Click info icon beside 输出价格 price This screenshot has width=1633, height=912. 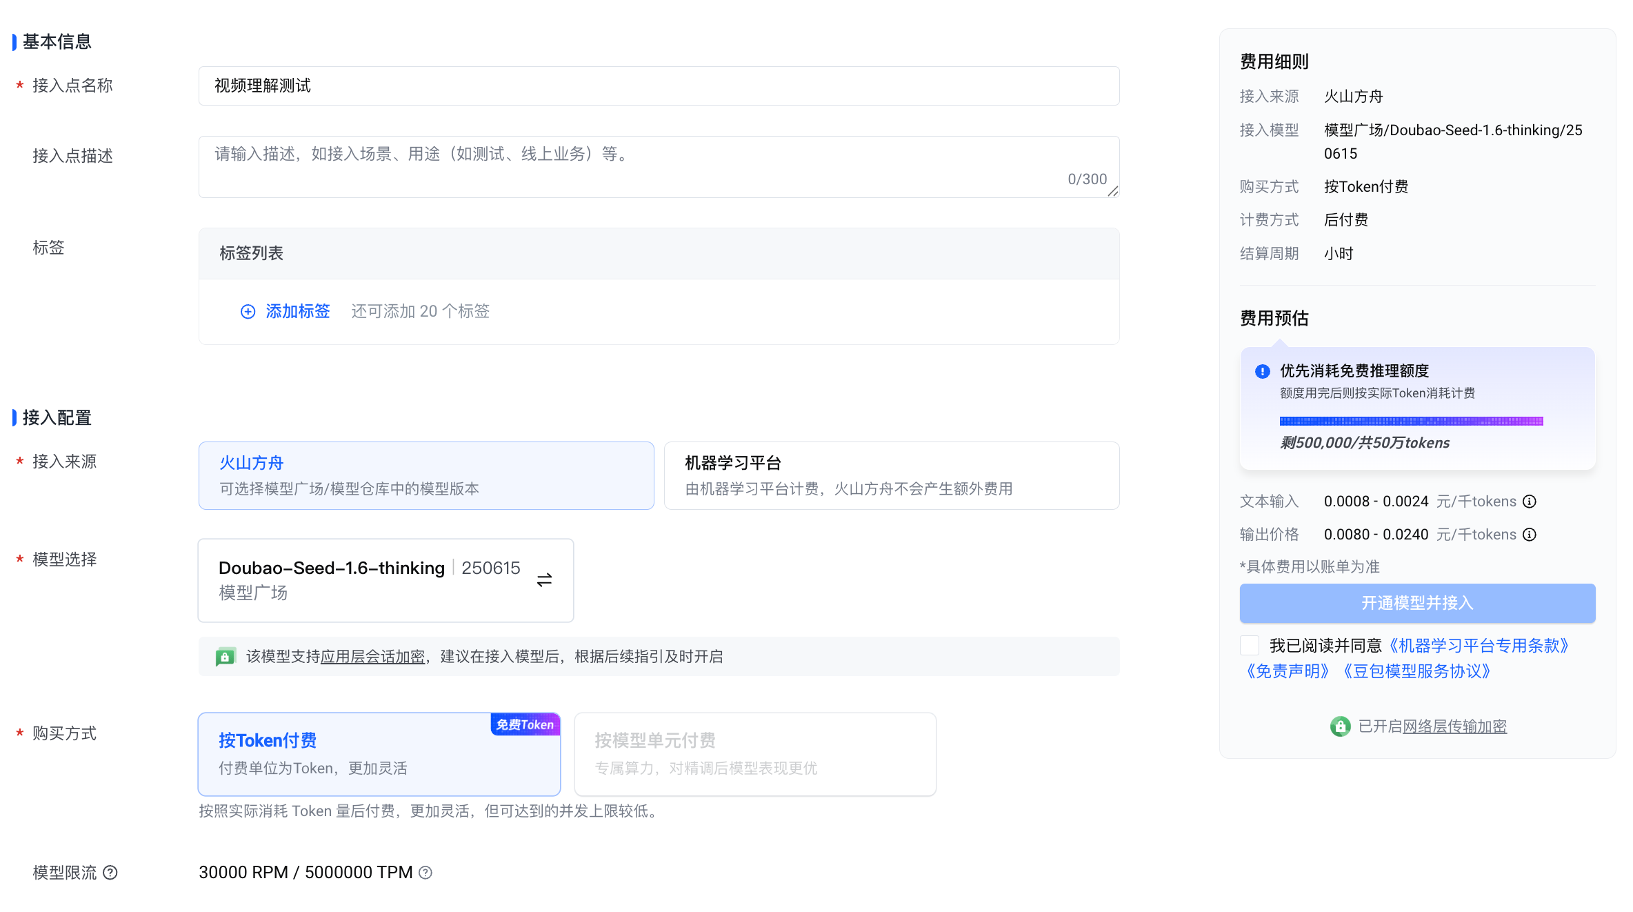click(x=1530, y=535)
